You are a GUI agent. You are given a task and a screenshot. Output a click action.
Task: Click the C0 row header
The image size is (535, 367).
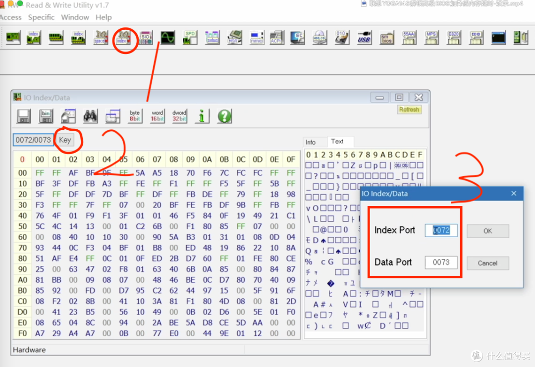pyautogui.click(x=22, y=301)
